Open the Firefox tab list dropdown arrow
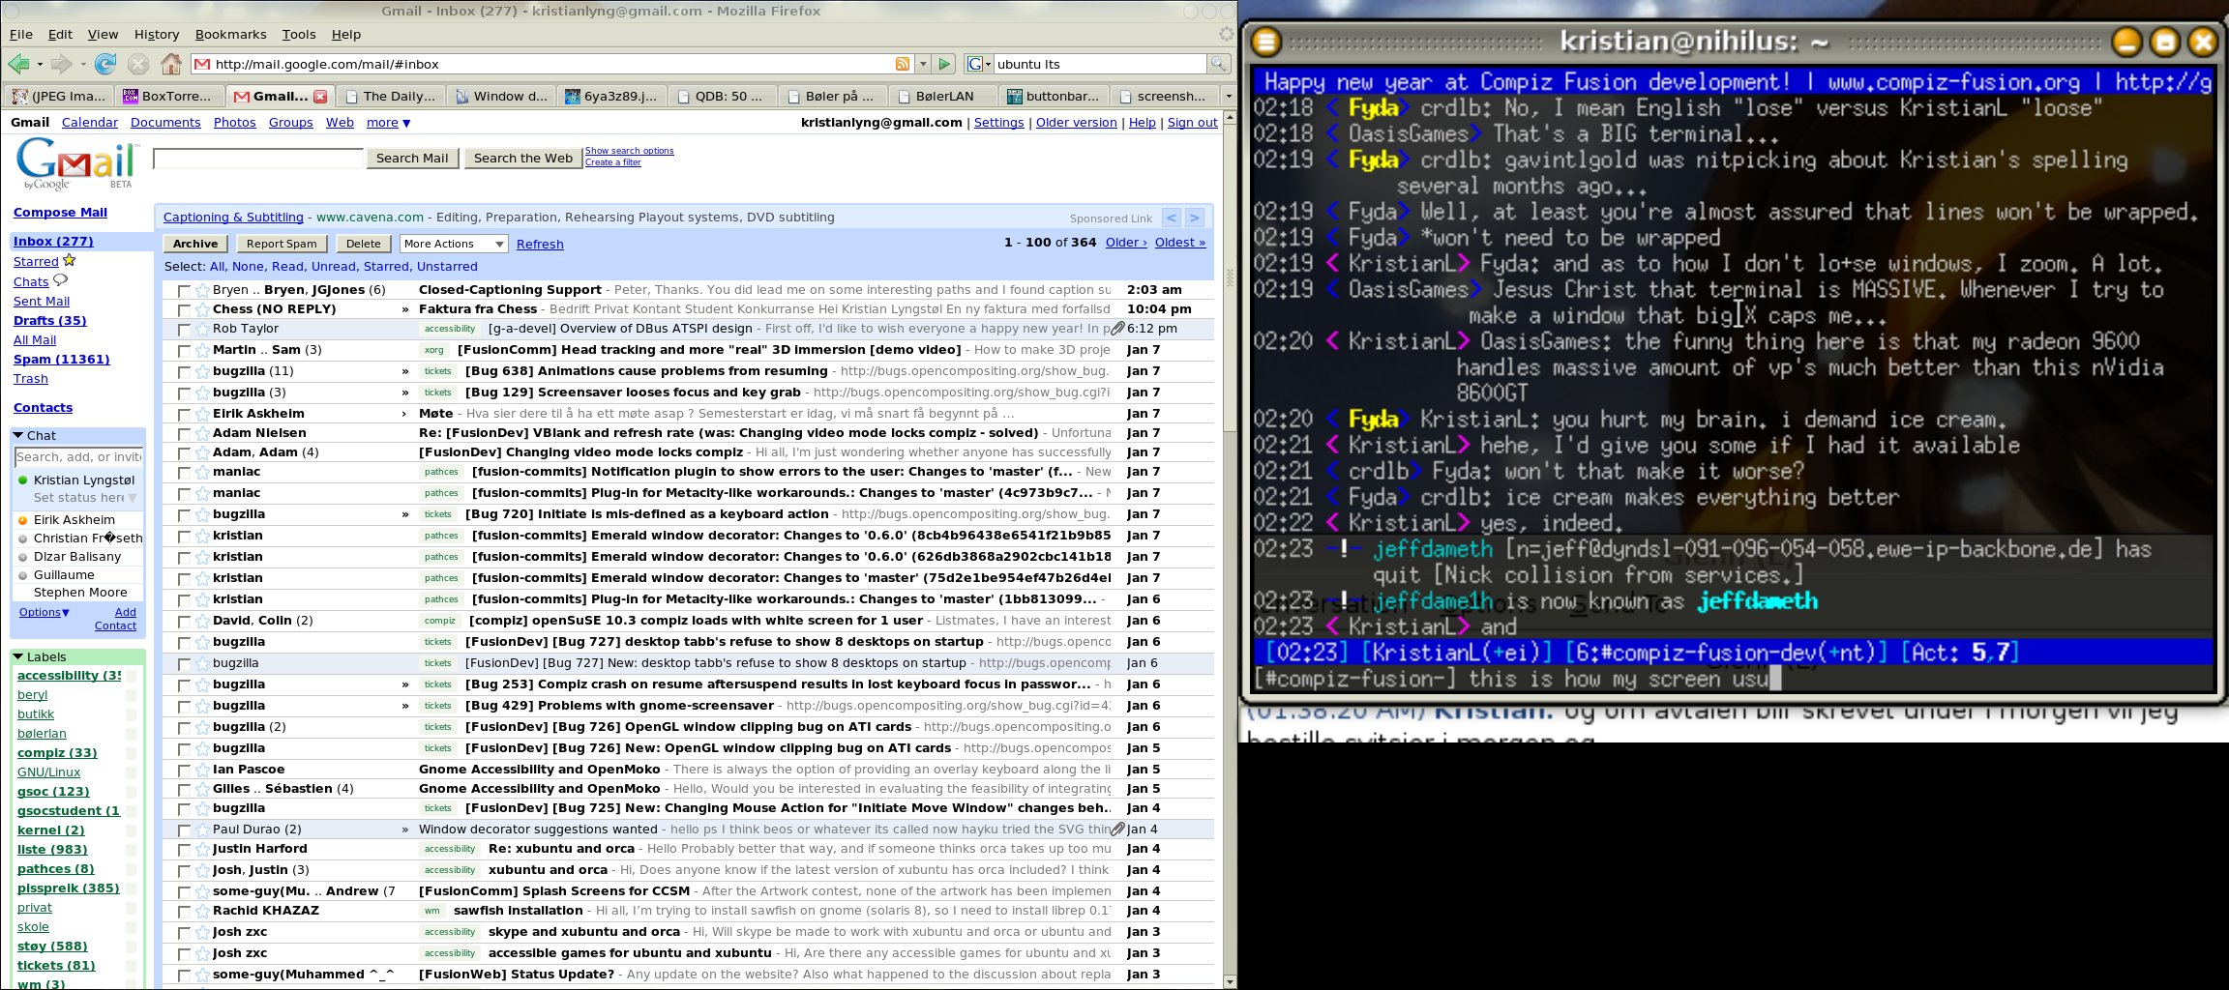Screen dimensions: 2229x990 [1229, 96]
